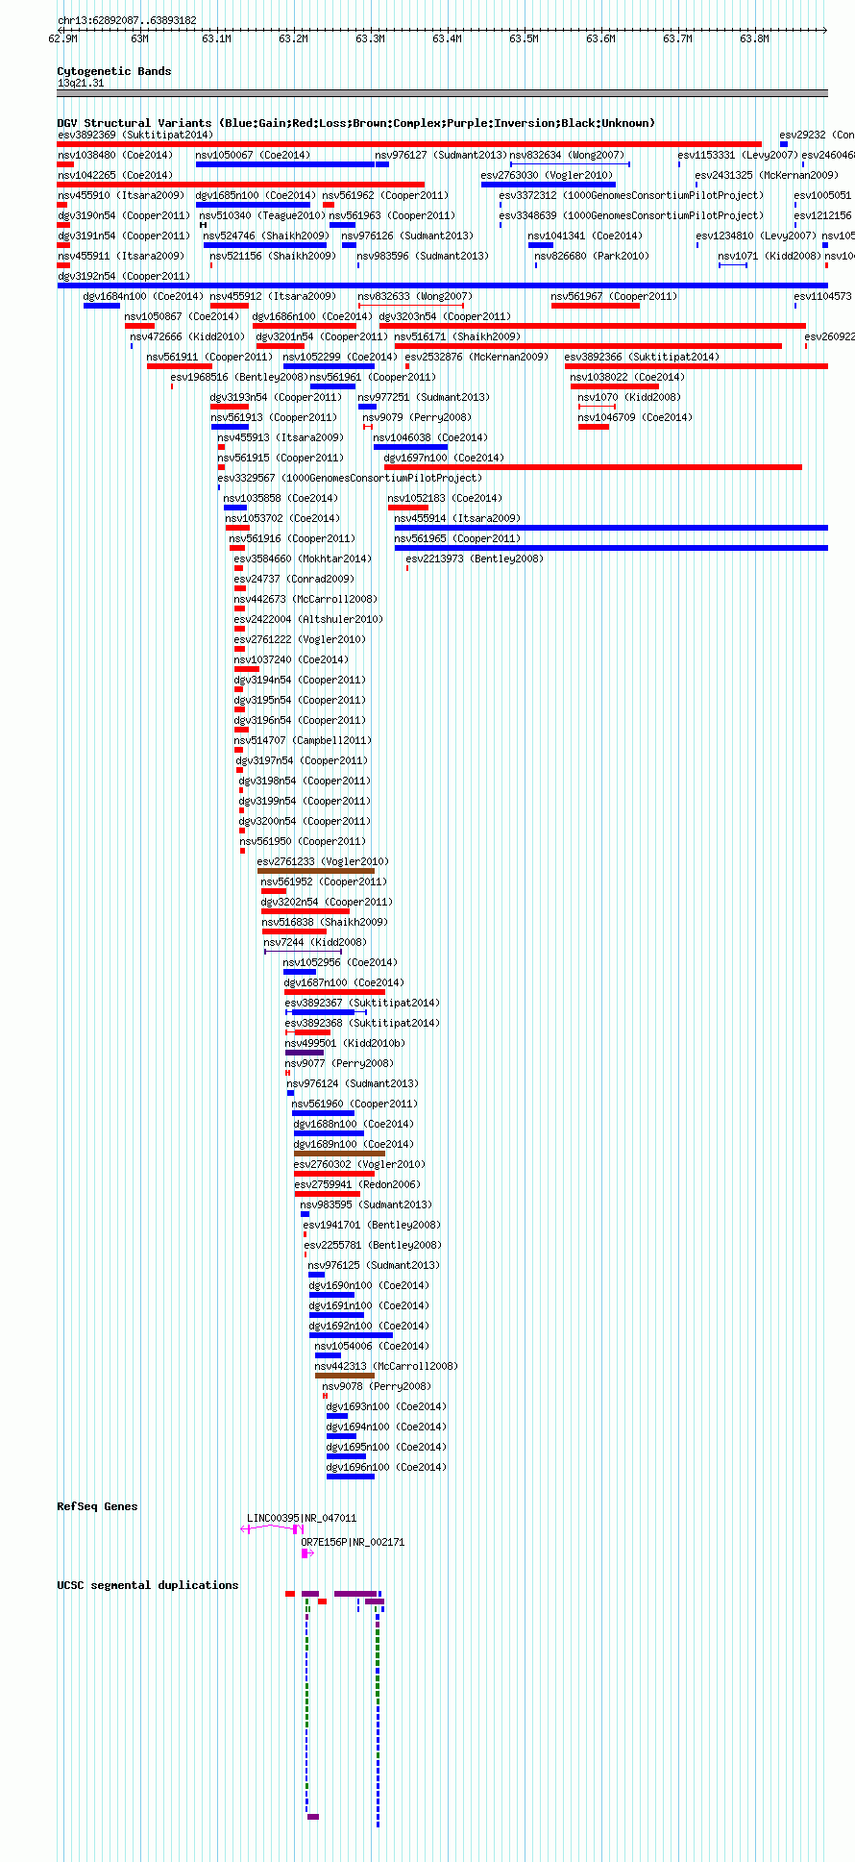Click the chr13:62892087..63893182 coordinate label
The width and height of the screenshot is (855, 1862).
click(127, 20)
